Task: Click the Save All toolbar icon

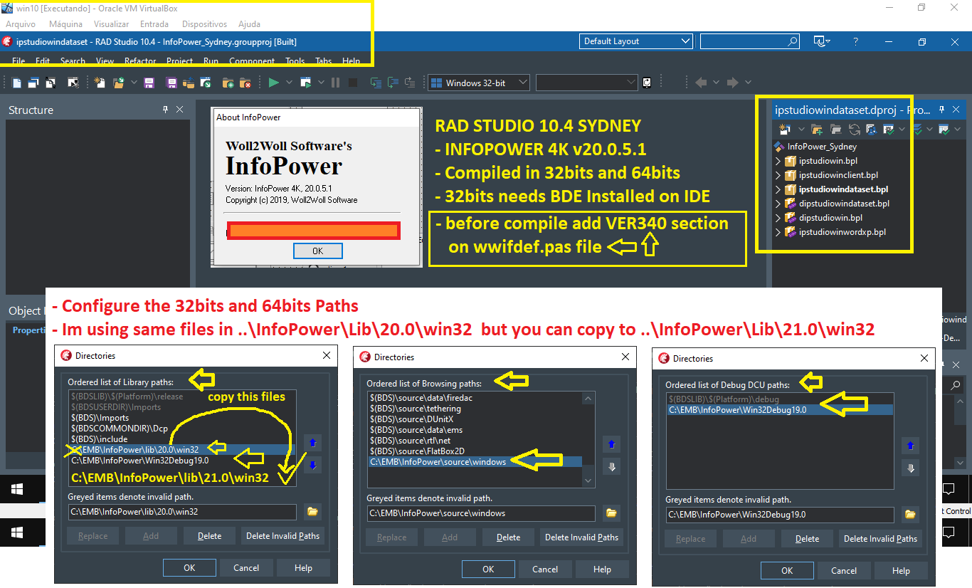Action: pyautogui.click(x=171, y=83)
